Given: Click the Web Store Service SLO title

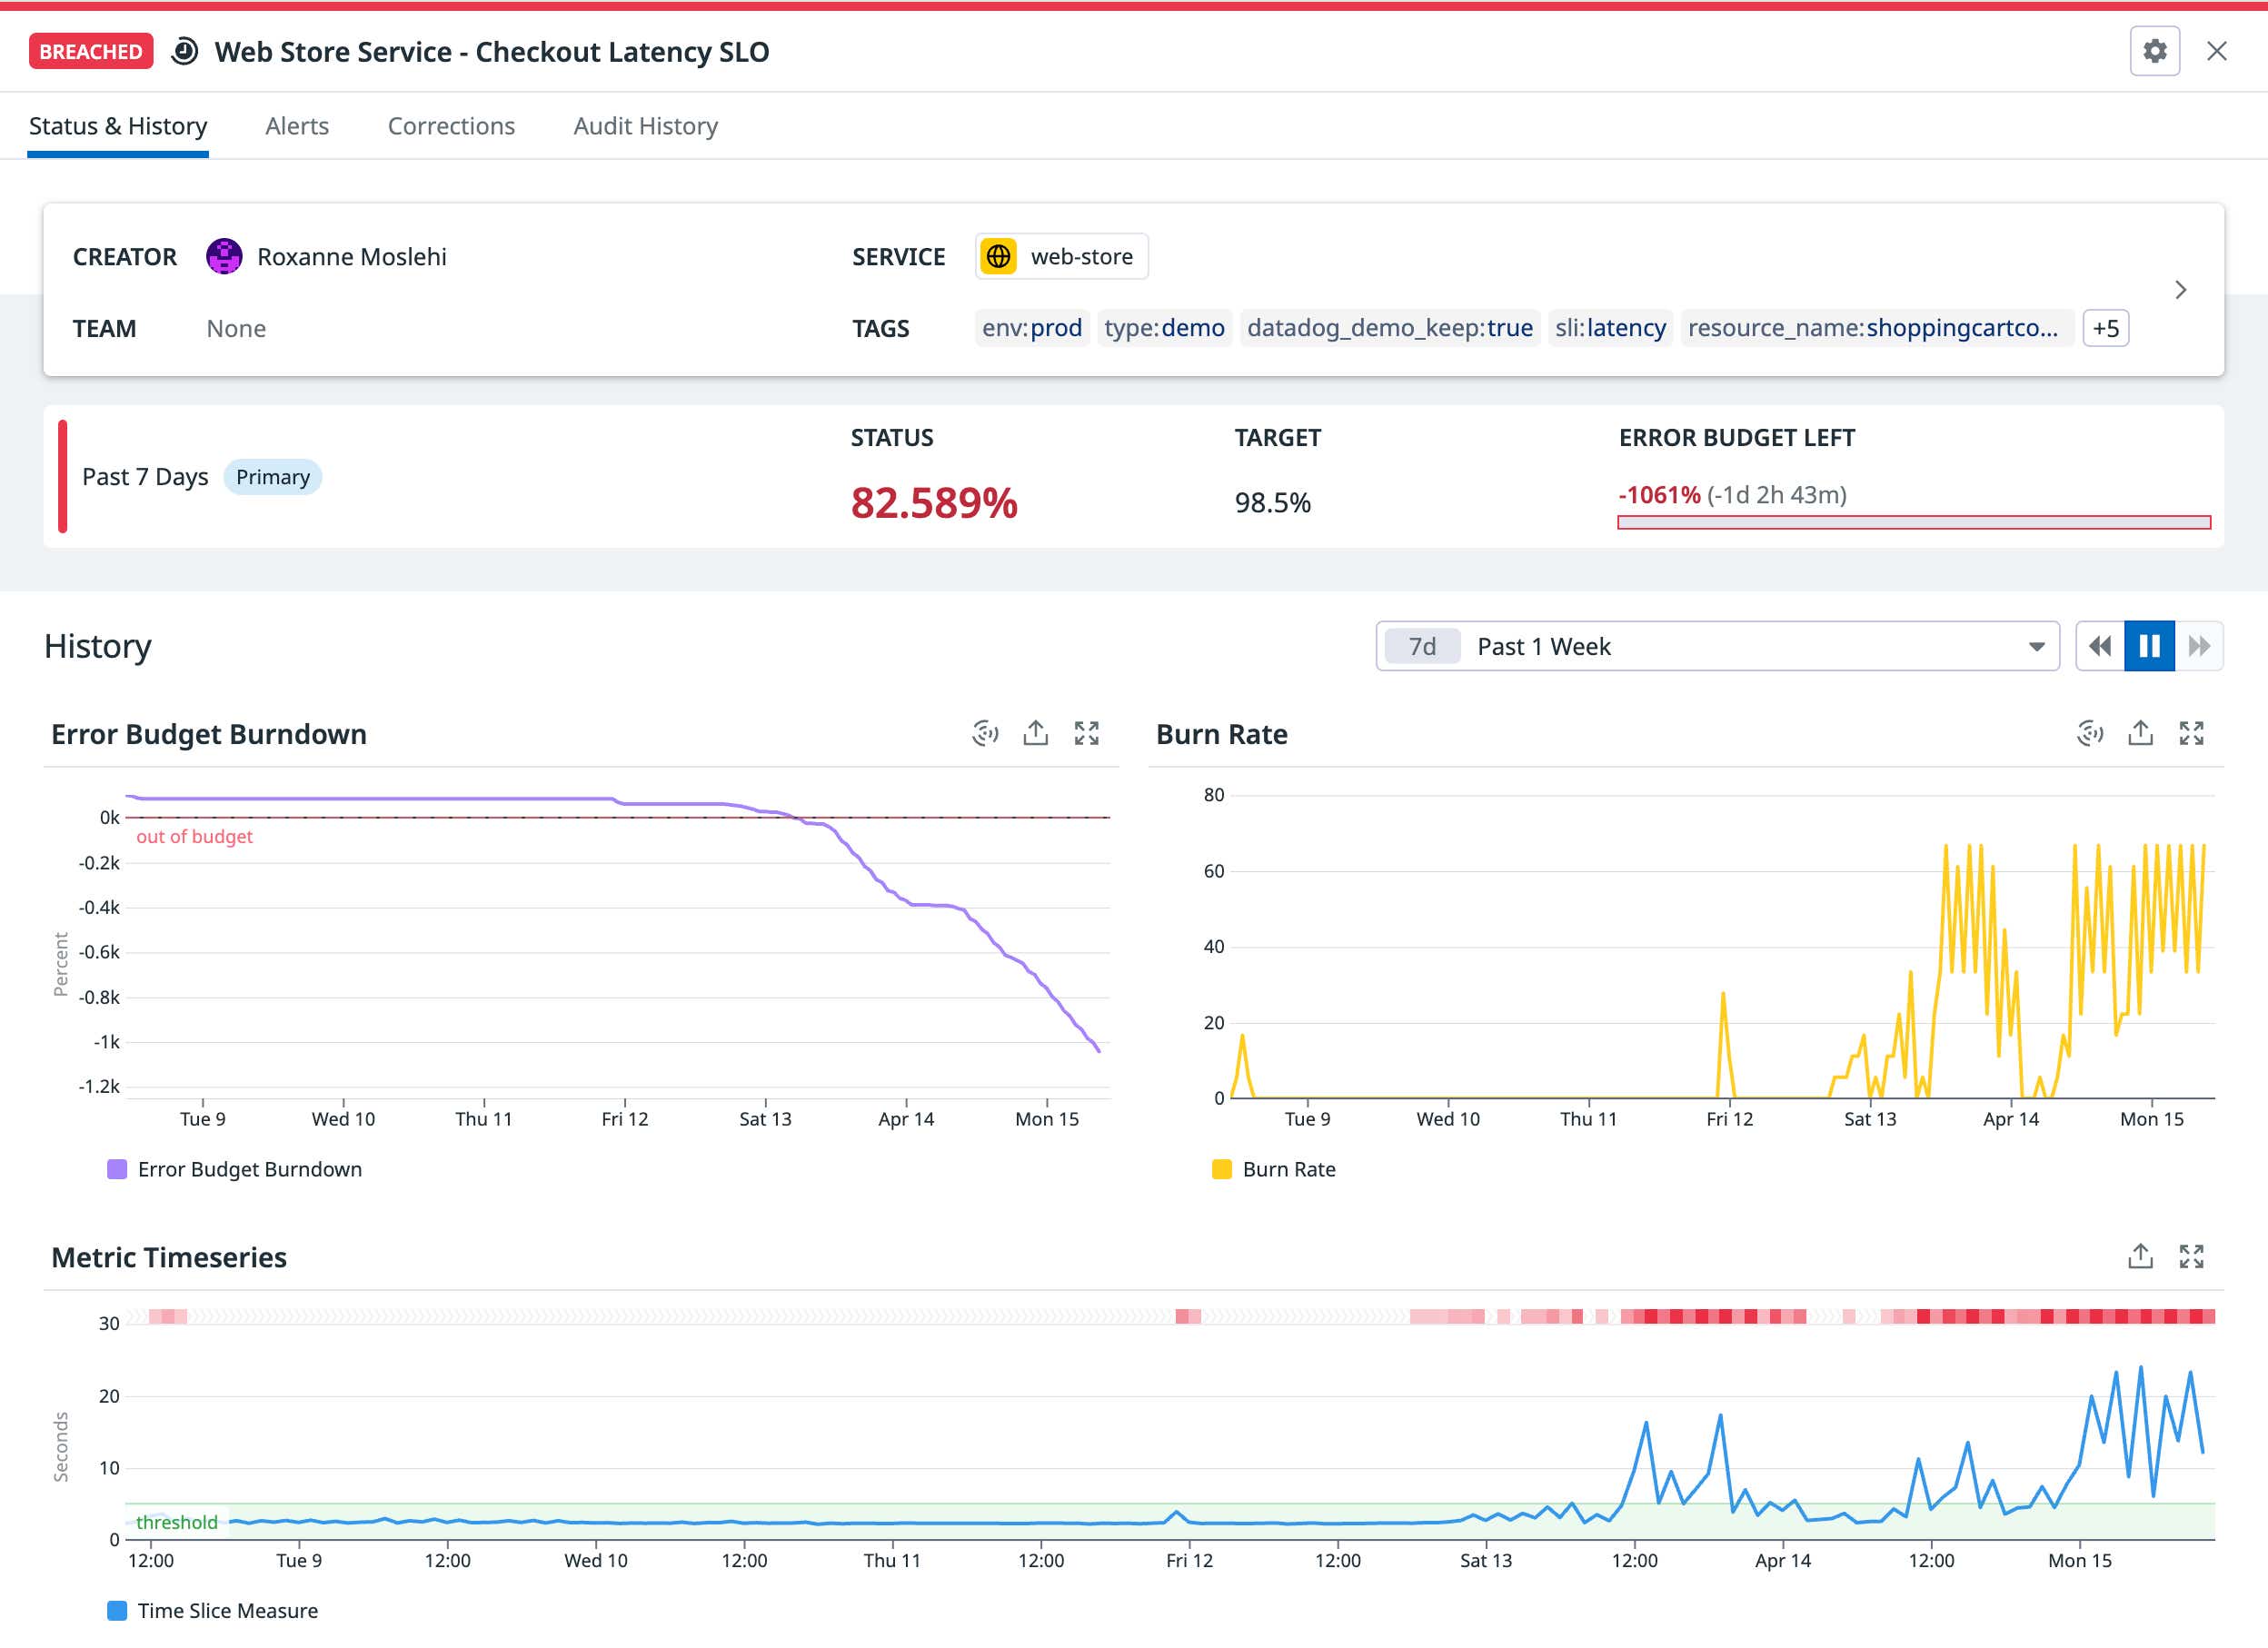Looking at the screenshot, I should [x=492, y=52].
